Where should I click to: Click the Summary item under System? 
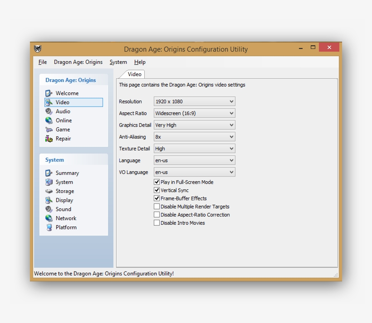coord(67,173)
